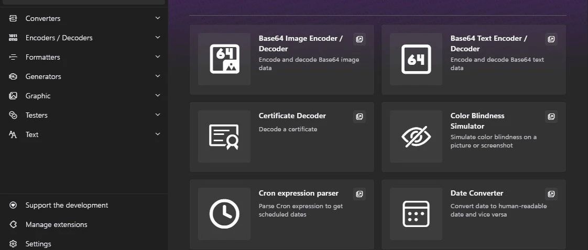Image resolution: width=588 pixels, height=250 pixels.
Task: Expand the Encoders / Decoders chevron
Action: click(158, 38)
